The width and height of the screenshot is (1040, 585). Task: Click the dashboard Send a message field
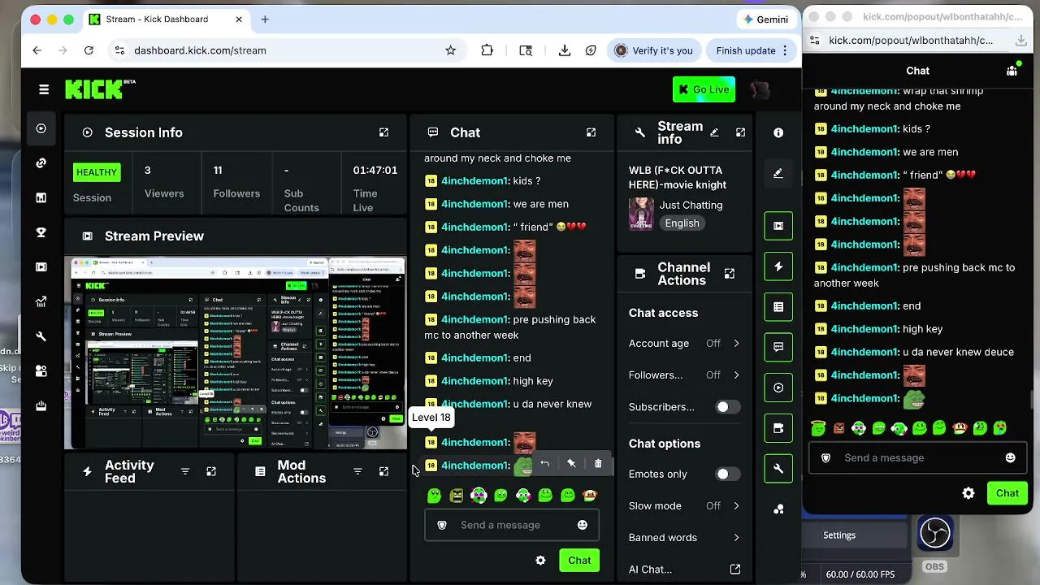512,525
